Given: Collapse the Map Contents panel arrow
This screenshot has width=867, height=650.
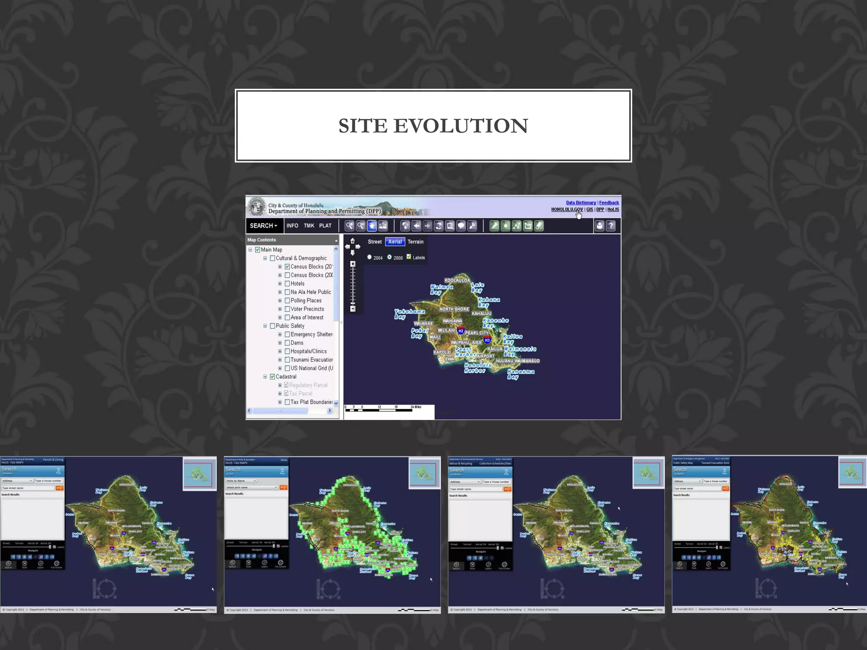Looking at the screenshot, I should [337, 240].
